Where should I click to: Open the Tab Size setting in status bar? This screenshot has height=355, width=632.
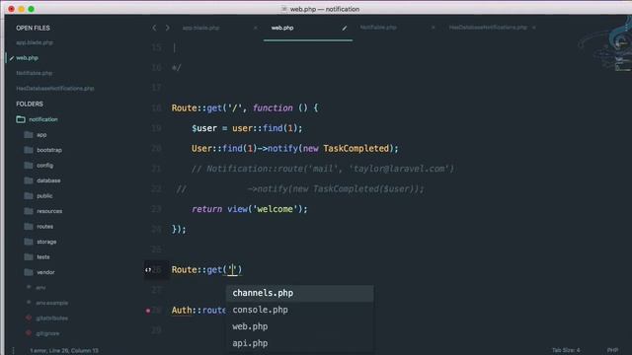click(566, 350)
